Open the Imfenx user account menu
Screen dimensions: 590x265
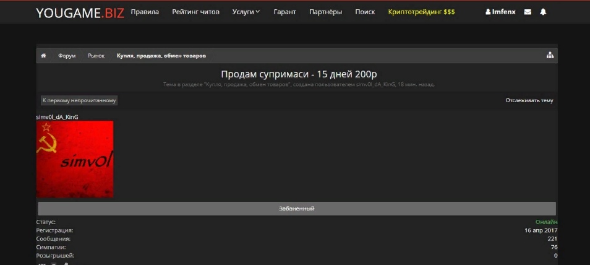[500, 12]
